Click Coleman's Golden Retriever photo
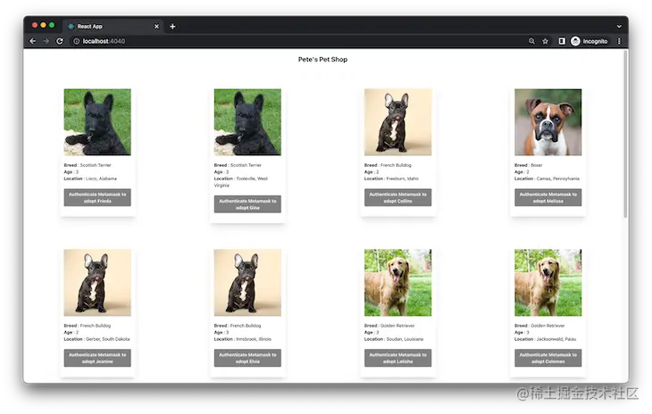652x414 pixels. point(548,283)
